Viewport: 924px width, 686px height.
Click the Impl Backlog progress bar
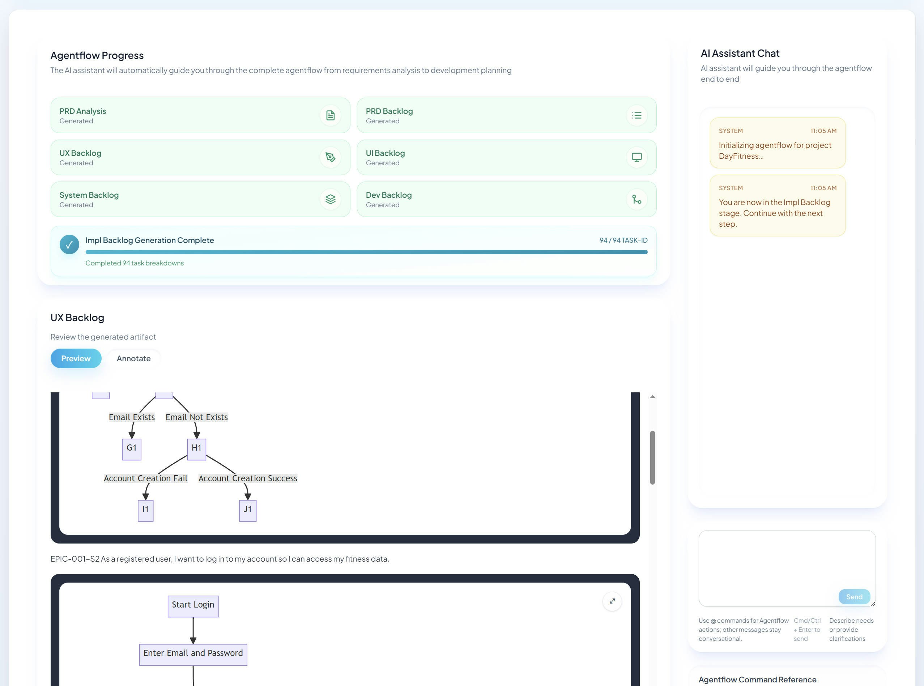click(x=366, y=252)
